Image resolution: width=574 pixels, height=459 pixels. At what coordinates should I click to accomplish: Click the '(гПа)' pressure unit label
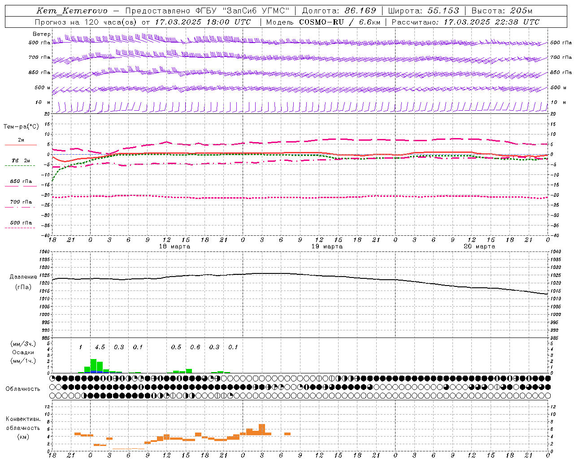click(23, 287)
